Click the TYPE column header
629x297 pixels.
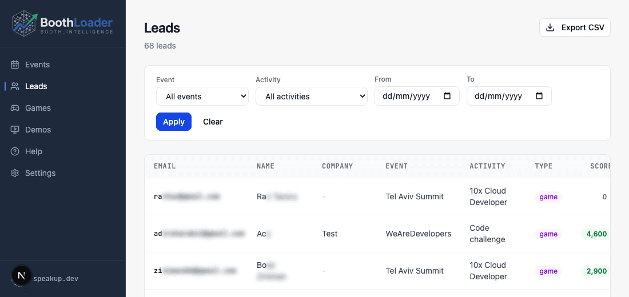click(x=544, y=166)
